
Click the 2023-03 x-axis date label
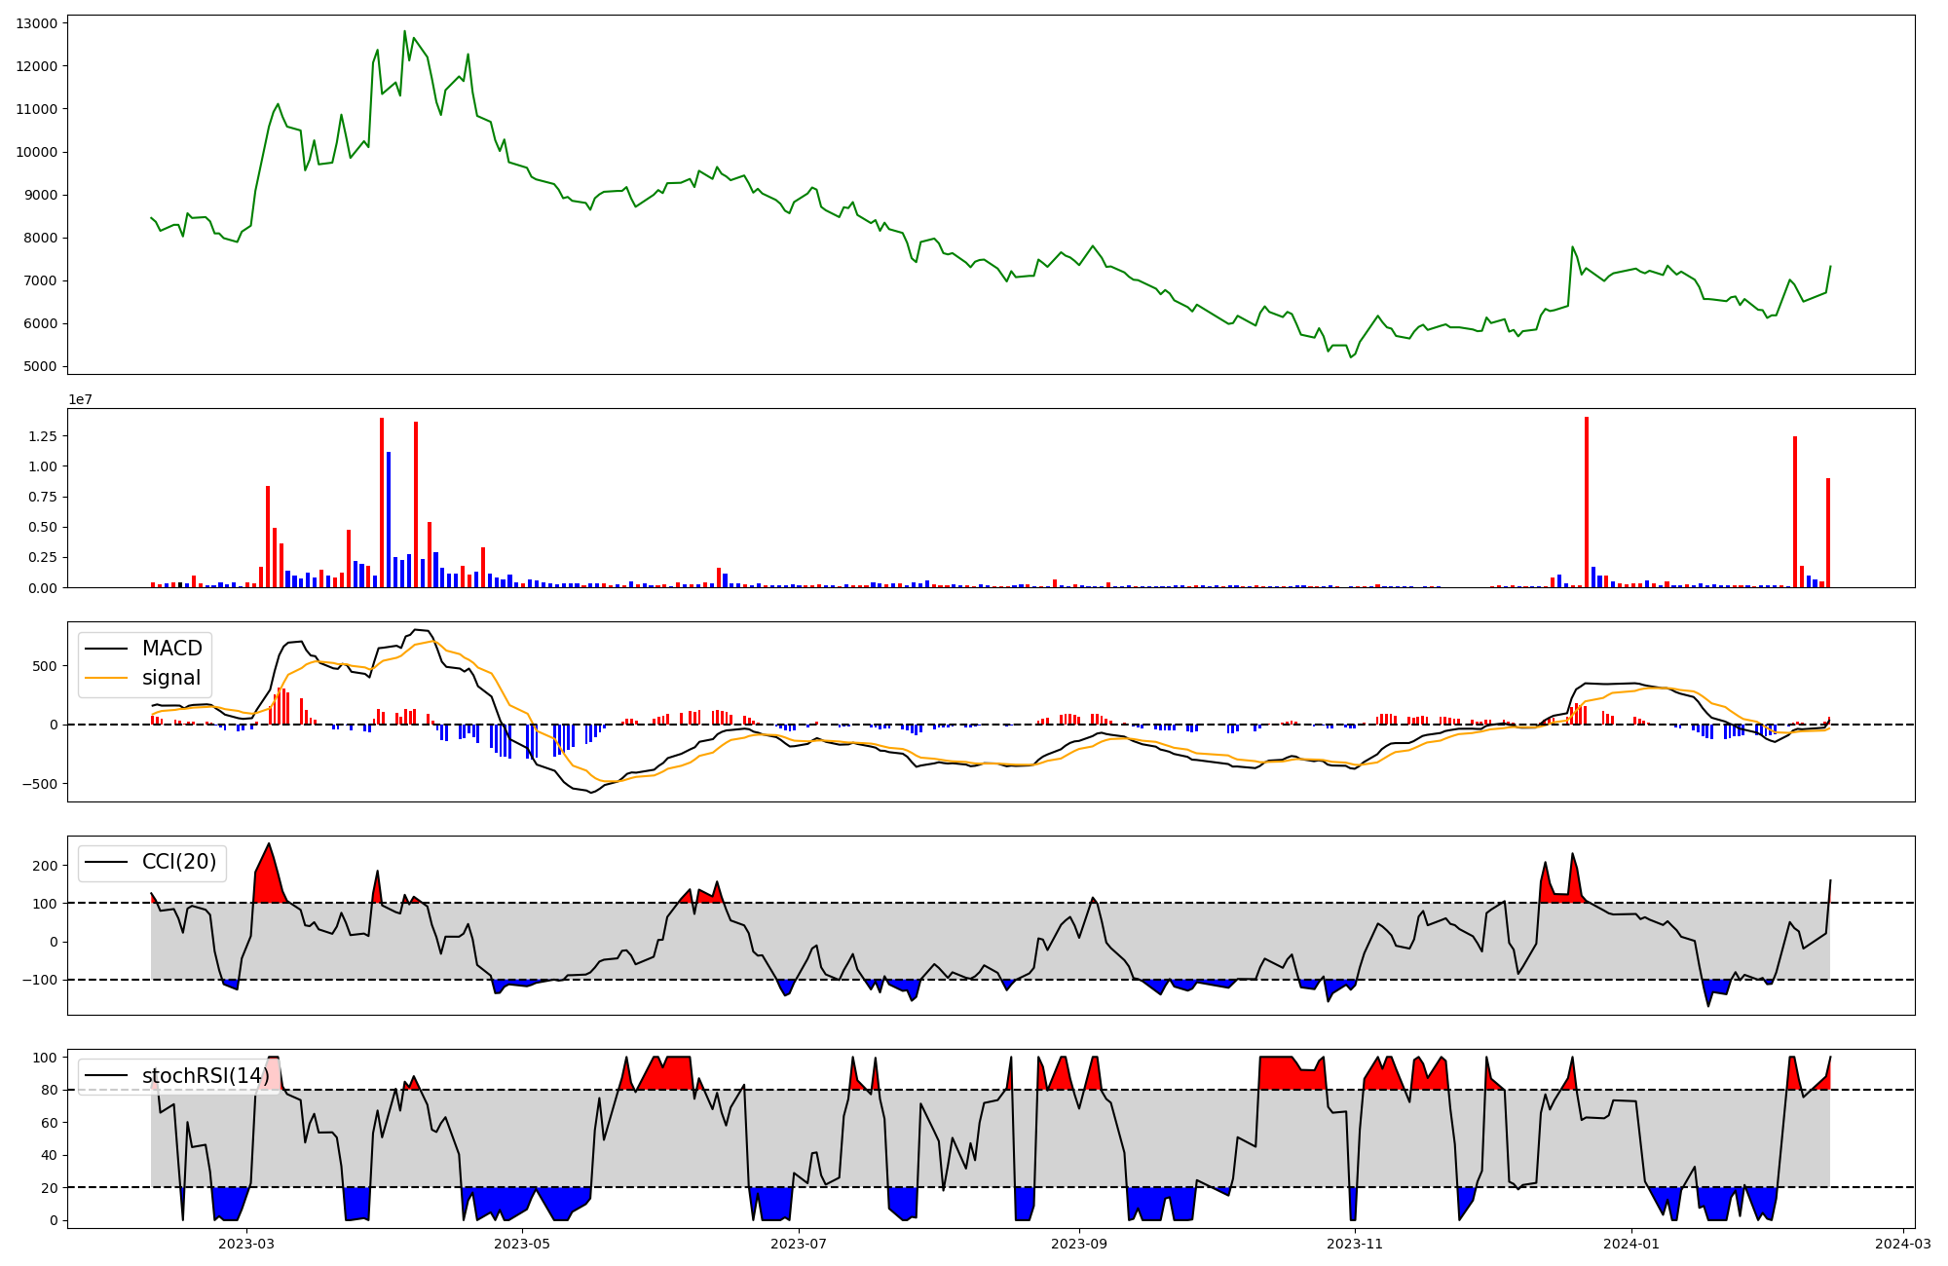click(x=246, y=1244)
